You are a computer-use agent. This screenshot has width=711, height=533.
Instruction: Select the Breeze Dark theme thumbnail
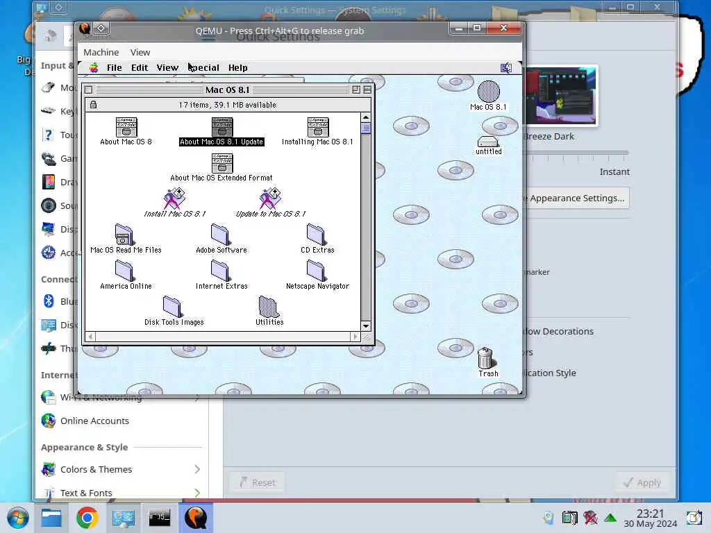click(x=561, y=95)
